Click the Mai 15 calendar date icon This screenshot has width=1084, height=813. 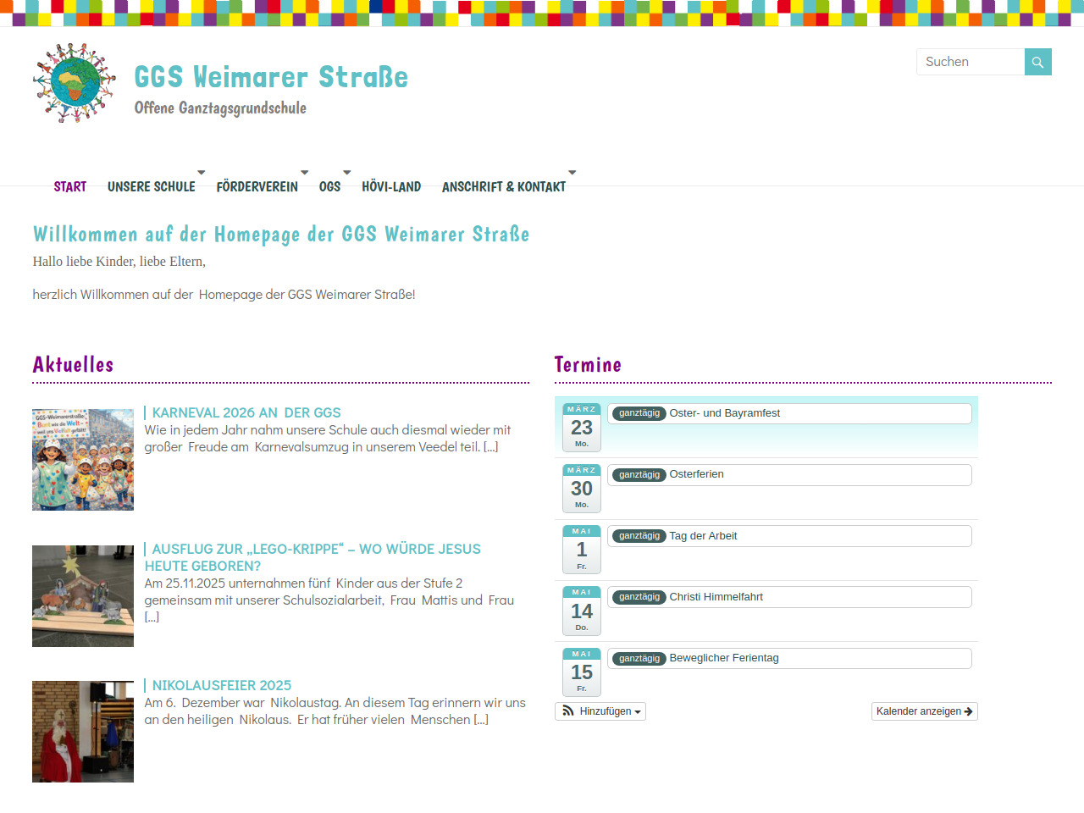(x=581, y=672)
